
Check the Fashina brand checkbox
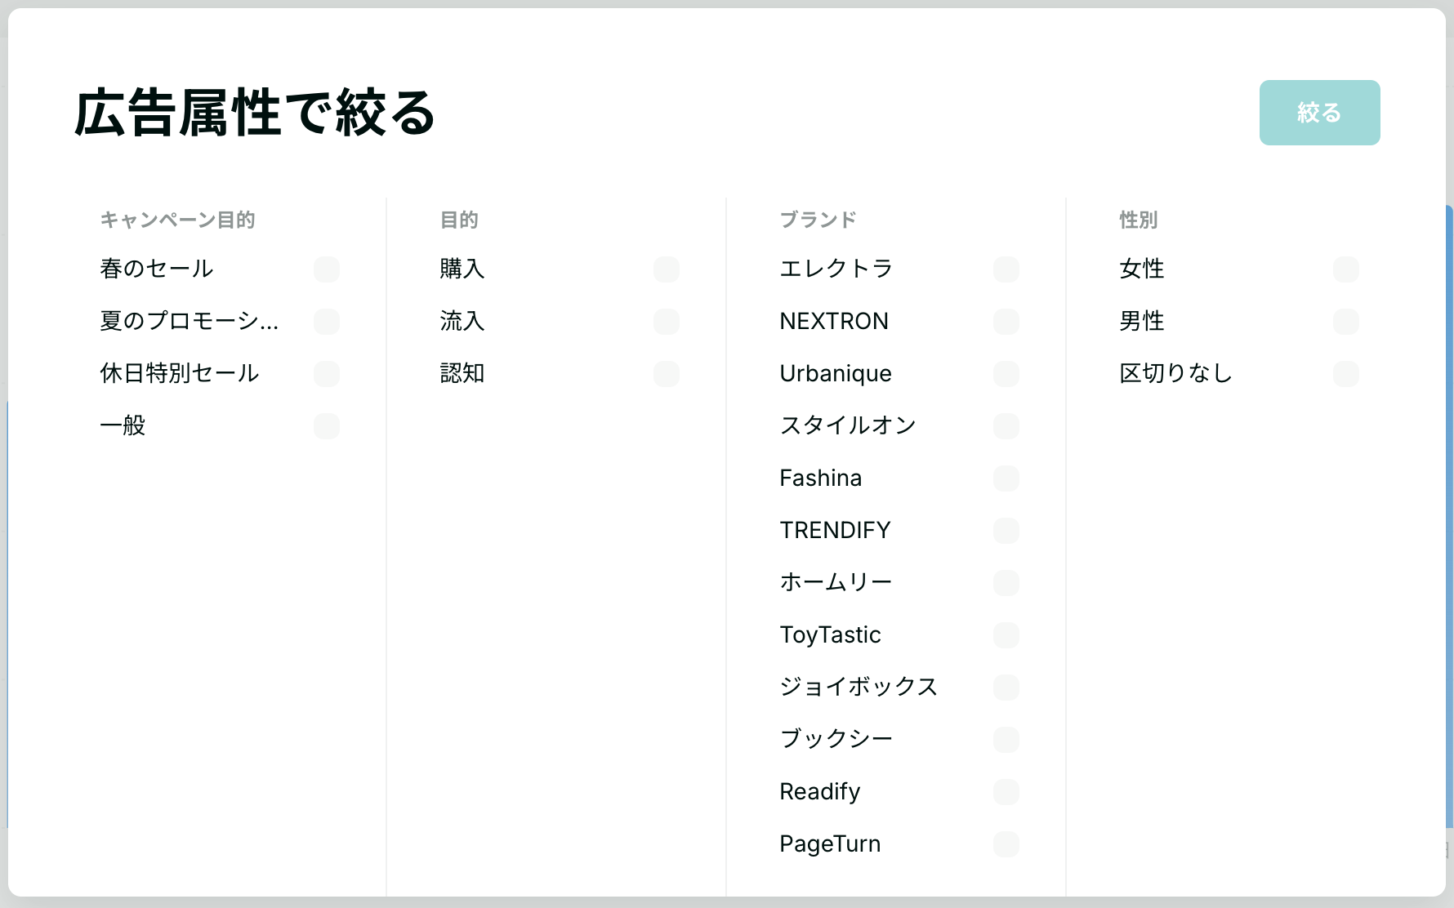click(x=1006, y=478)
